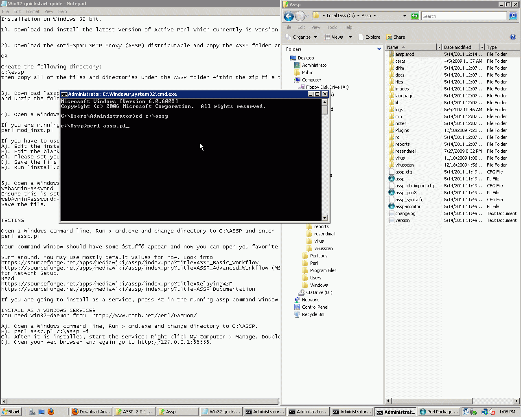Select Users folder in folder tree

[315, 278]
